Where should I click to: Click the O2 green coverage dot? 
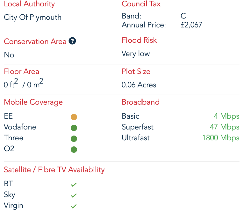[74, 150]
